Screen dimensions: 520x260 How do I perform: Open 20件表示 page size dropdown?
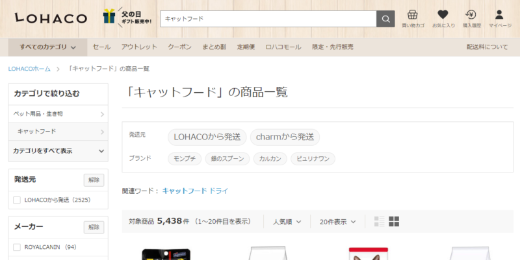tap(337, 222)
